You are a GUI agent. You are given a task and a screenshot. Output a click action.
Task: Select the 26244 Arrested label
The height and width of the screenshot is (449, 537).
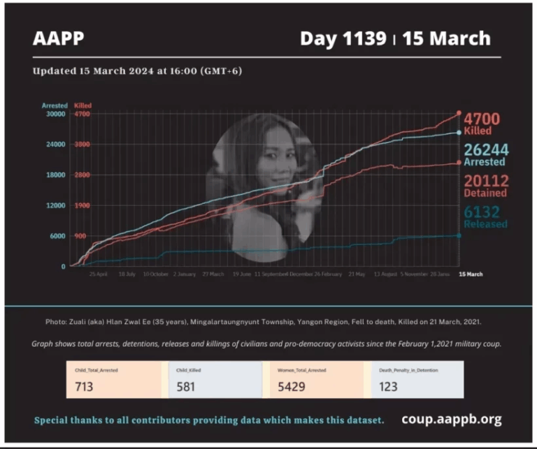click(485, 154)
